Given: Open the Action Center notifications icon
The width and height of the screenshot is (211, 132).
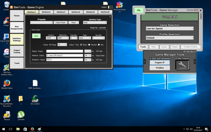Looking at the screenshot, I should tap(207, 129).
